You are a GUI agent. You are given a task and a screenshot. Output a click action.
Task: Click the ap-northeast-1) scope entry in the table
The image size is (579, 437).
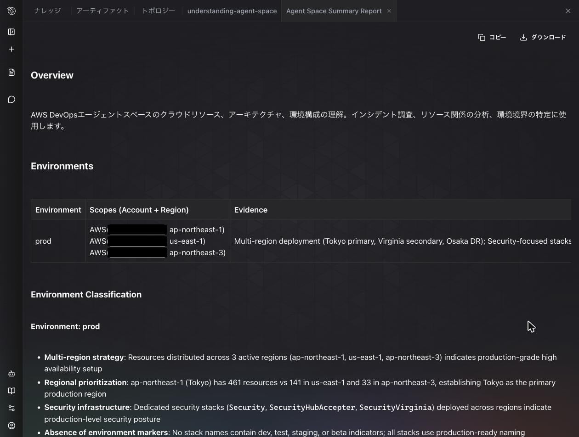tap(197, 230)
